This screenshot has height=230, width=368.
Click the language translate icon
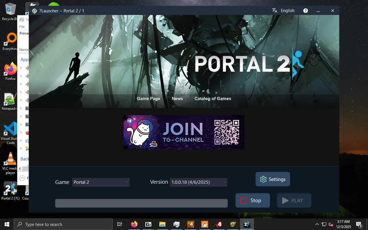coord(275,11)
